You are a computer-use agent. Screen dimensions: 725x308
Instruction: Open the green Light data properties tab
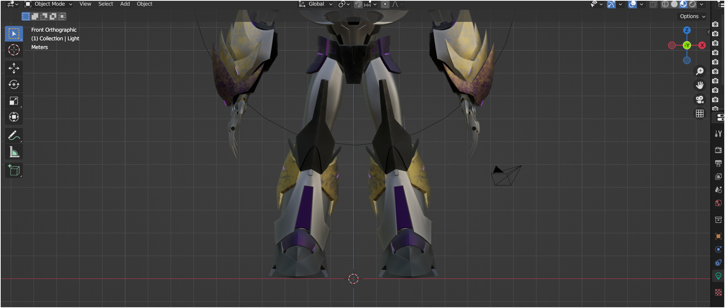(x=718, y=276)
